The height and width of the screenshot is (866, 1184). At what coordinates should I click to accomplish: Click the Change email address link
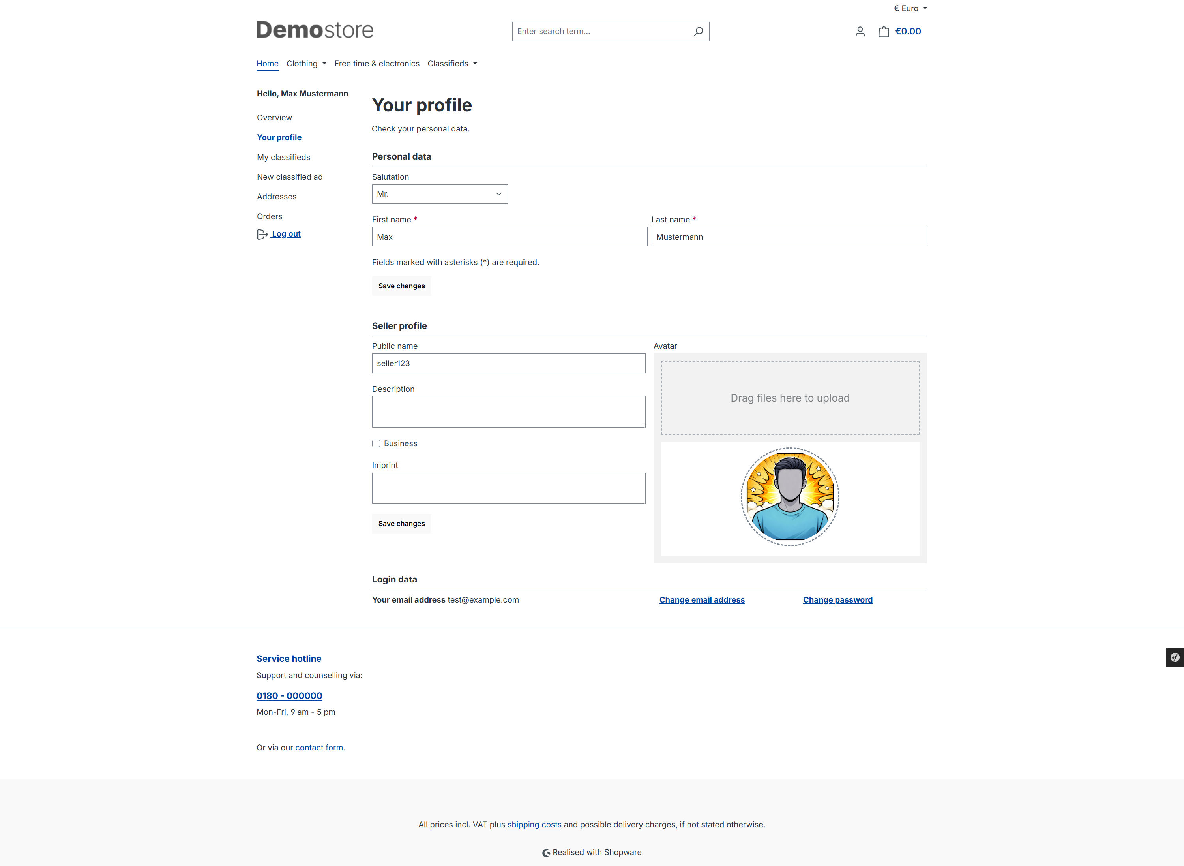[x=701, y=600]
